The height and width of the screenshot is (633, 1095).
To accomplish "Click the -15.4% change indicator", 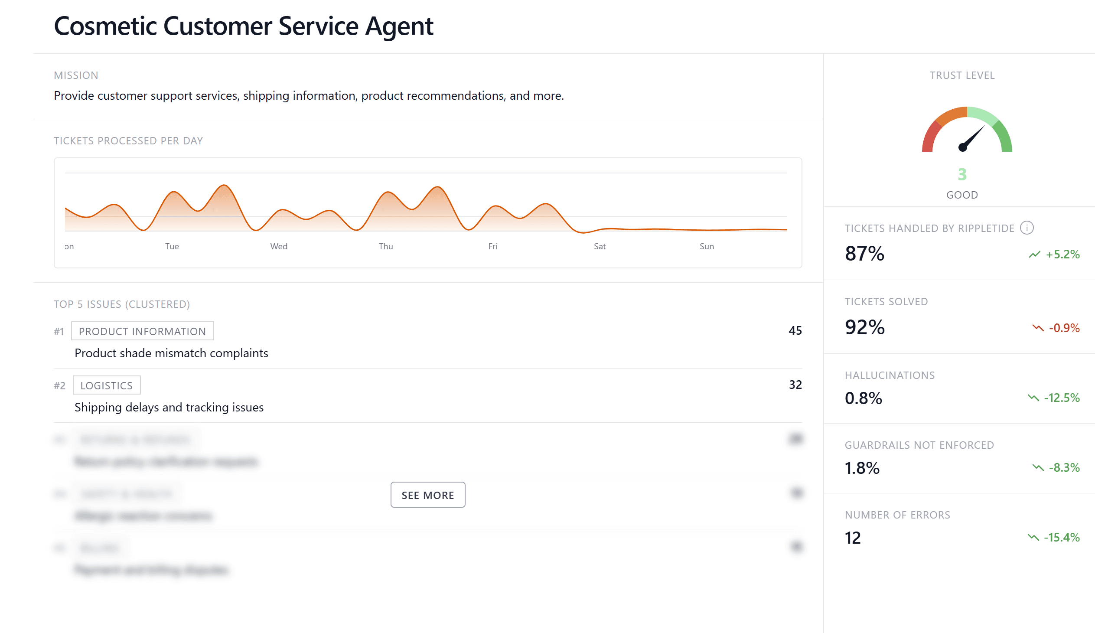I will [1062, 538].
